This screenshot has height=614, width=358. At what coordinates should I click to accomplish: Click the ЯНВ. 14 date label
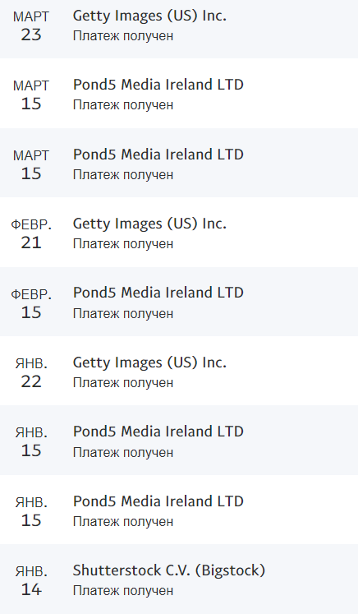click(31, 581)
